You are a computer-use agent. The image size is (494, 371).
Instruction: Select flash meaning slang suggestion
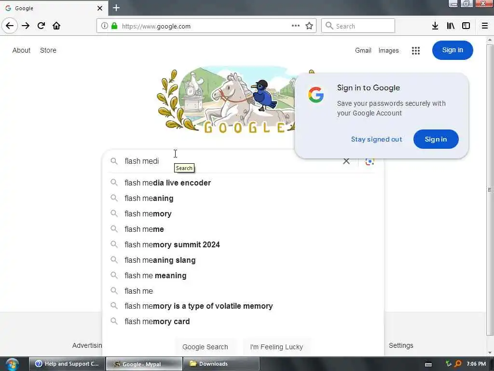click(243, 260)
